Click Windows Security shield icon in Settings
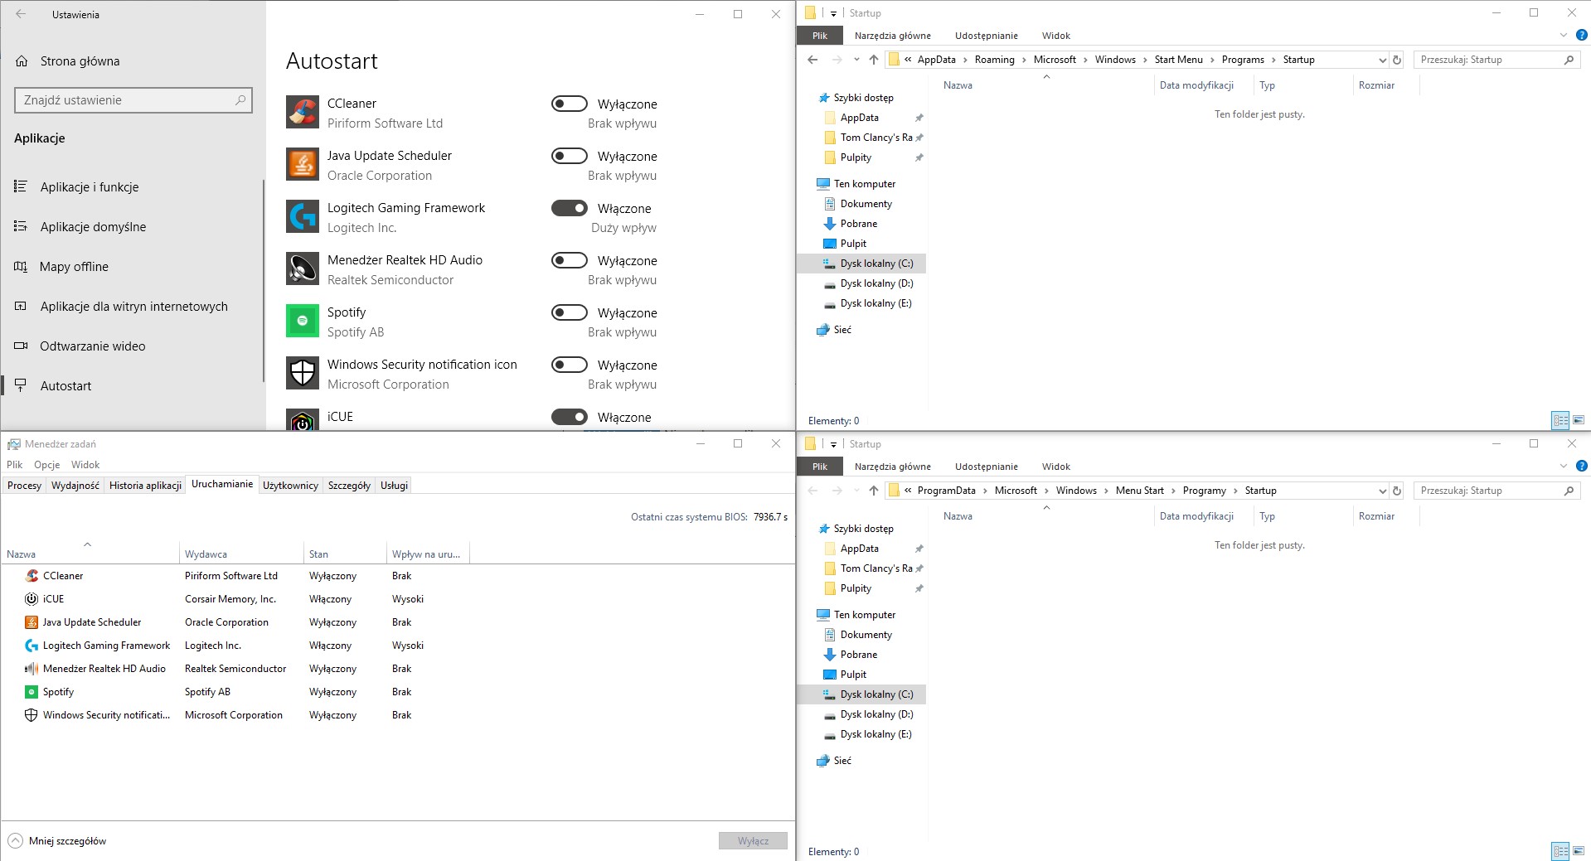 (303, 373)
